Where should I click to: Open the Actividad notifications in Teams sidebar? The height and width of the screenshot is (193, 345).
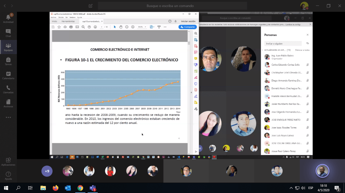point(8,18)
